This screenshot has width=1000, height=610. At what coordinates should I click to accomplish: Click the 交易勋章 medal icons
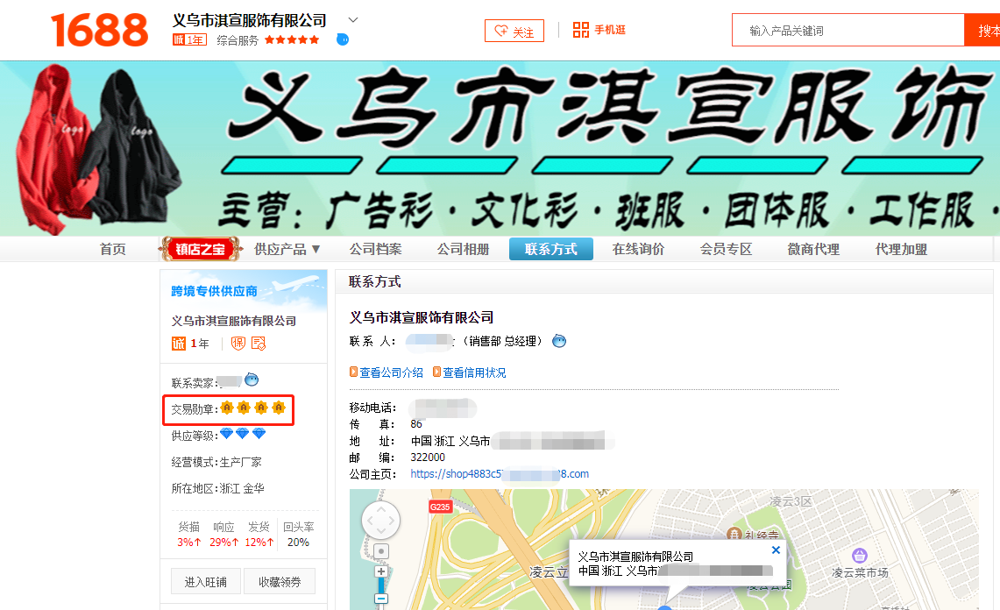(x=252, y=408)
